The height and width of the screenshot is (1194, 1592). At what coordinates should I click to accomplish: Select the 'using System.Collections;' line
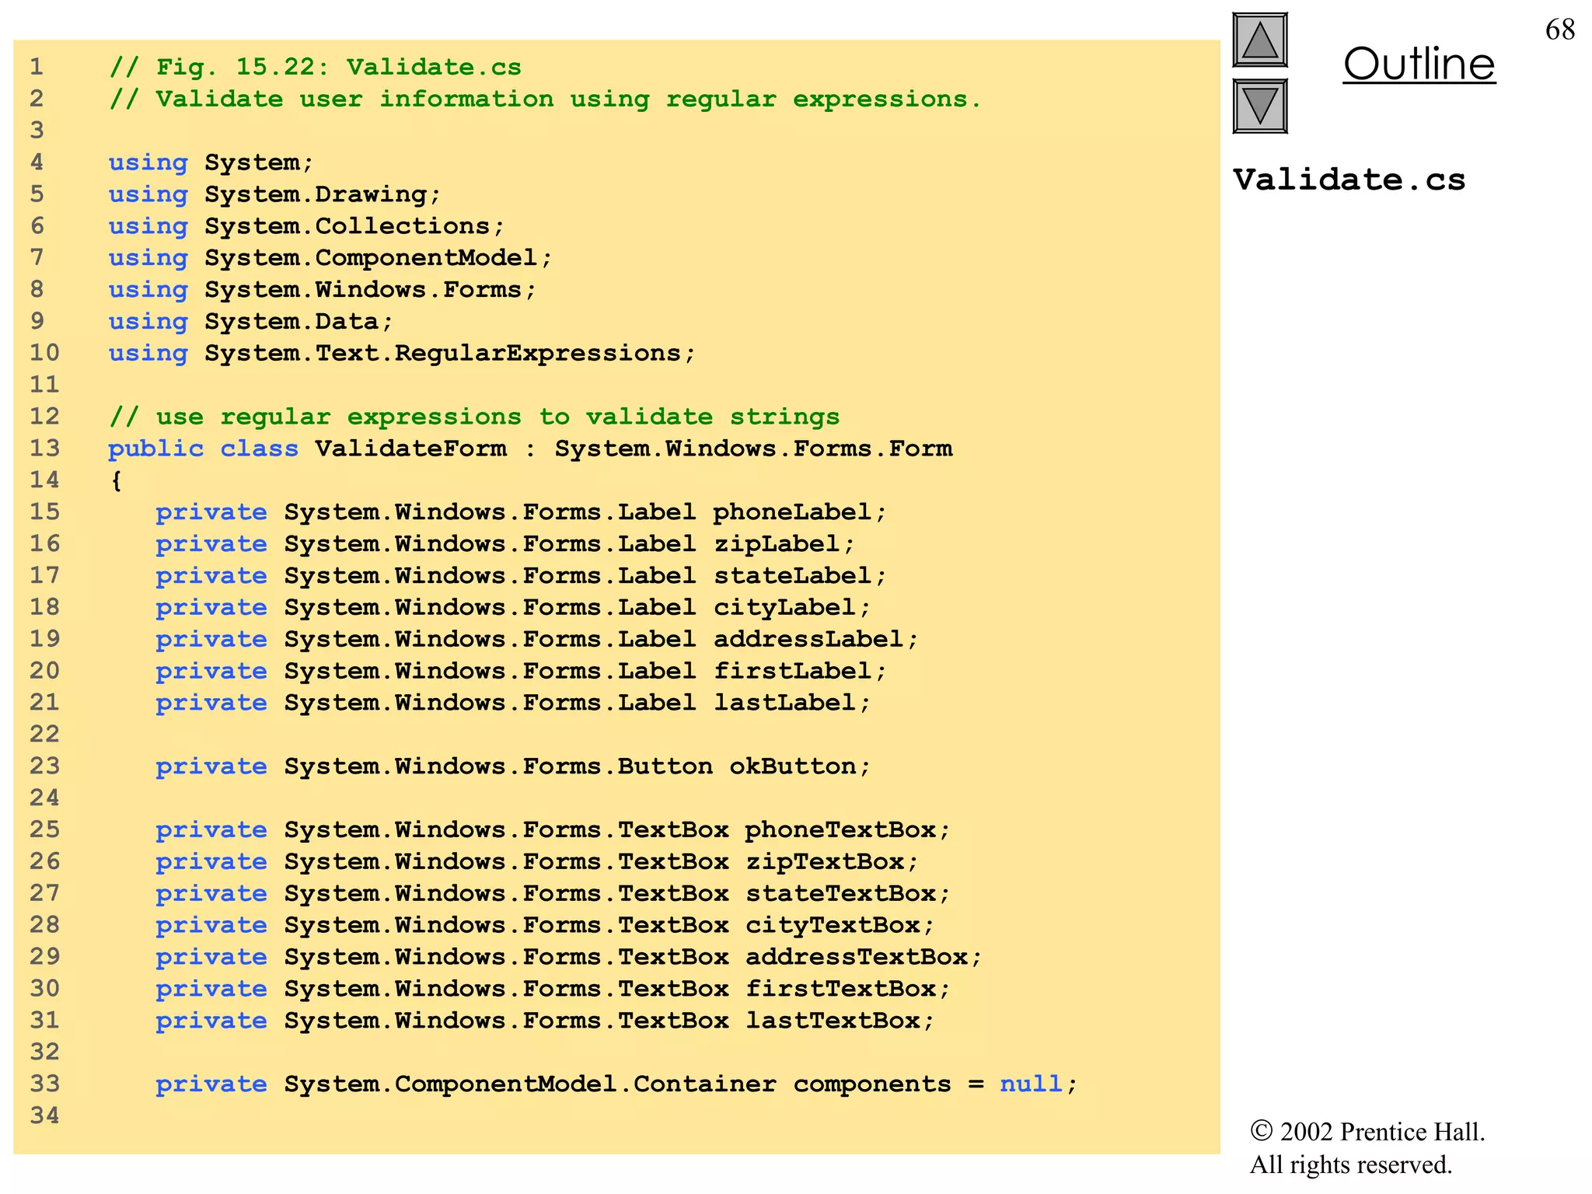pyautogui.click(x=306, y=226)
